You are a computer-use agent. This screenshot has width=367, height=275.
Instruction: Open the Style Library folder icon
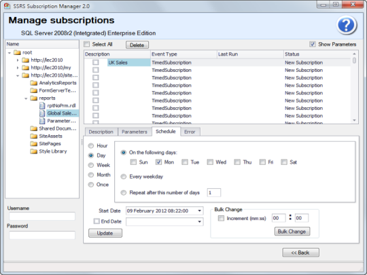pos(34,151)
